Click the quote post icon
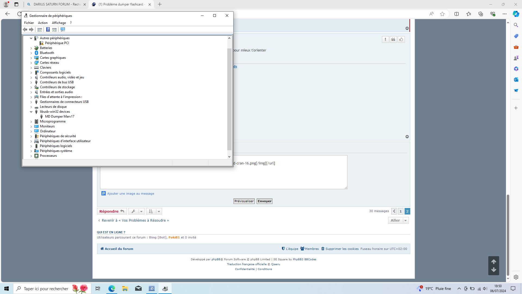 393,39
